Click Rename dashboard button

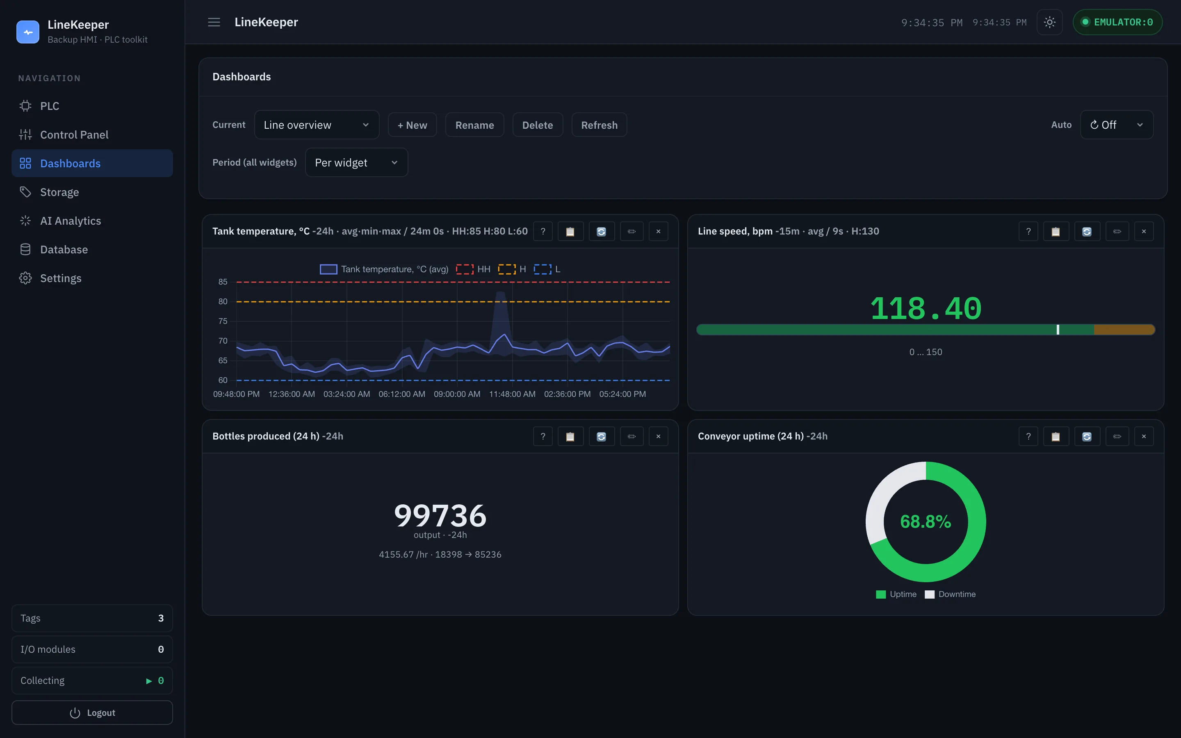(x=474, y=125)
